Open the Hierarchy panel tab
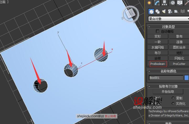 pyautogui.click(x=164, y=3)
